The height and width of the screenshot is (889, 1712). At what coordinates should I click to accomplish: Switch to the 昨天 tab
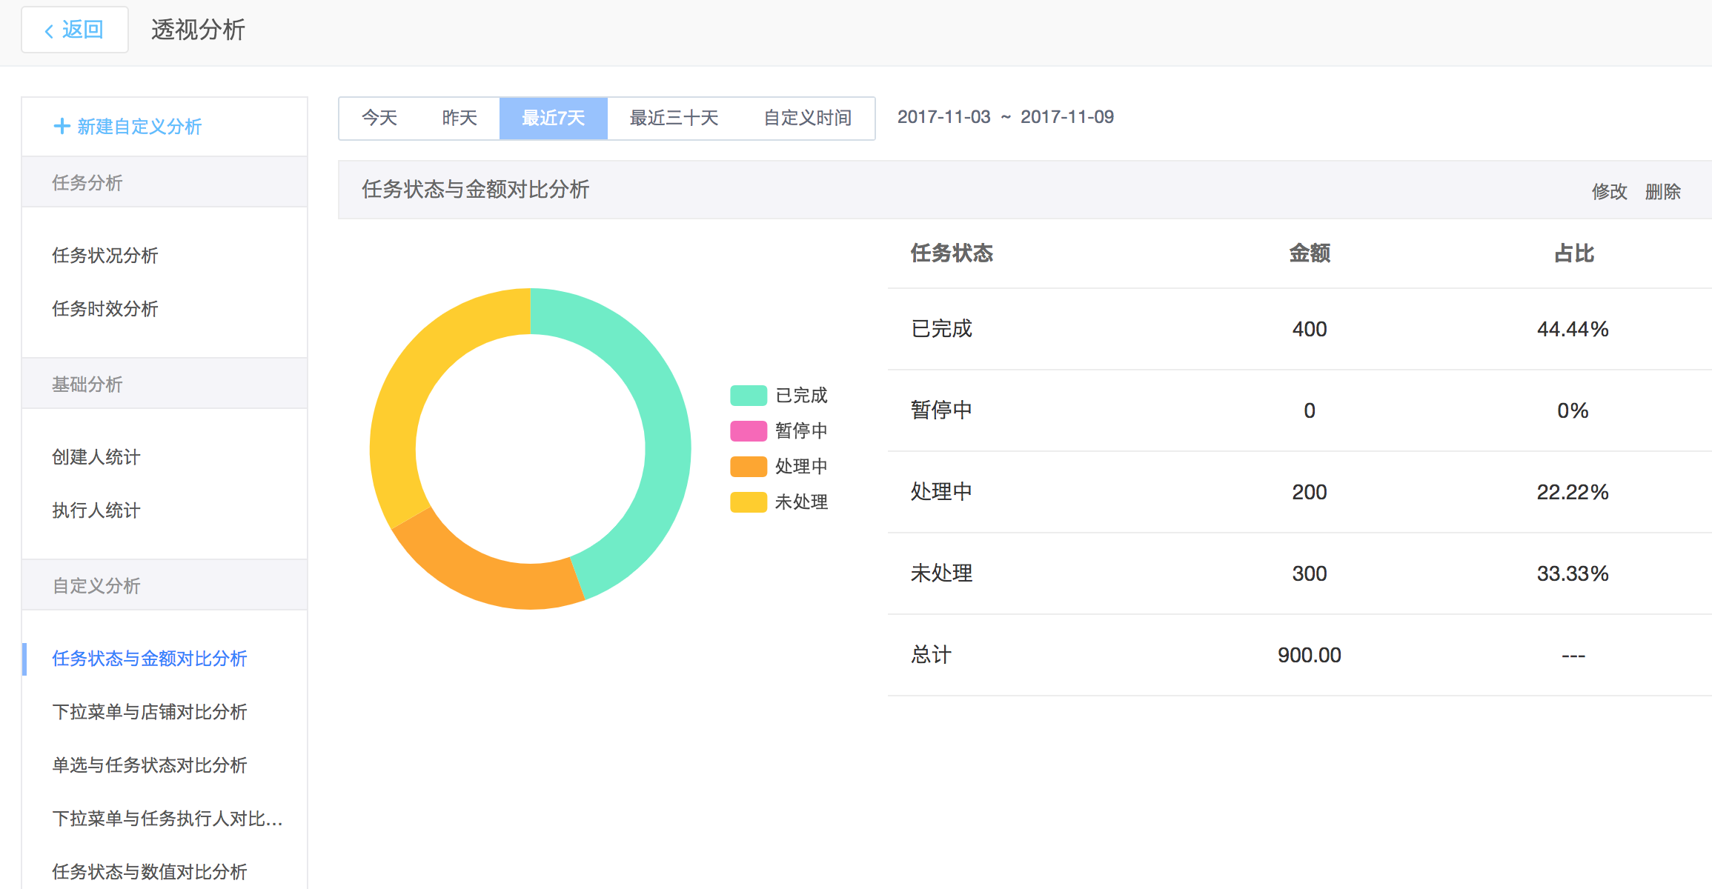click(x=459, y=118)
